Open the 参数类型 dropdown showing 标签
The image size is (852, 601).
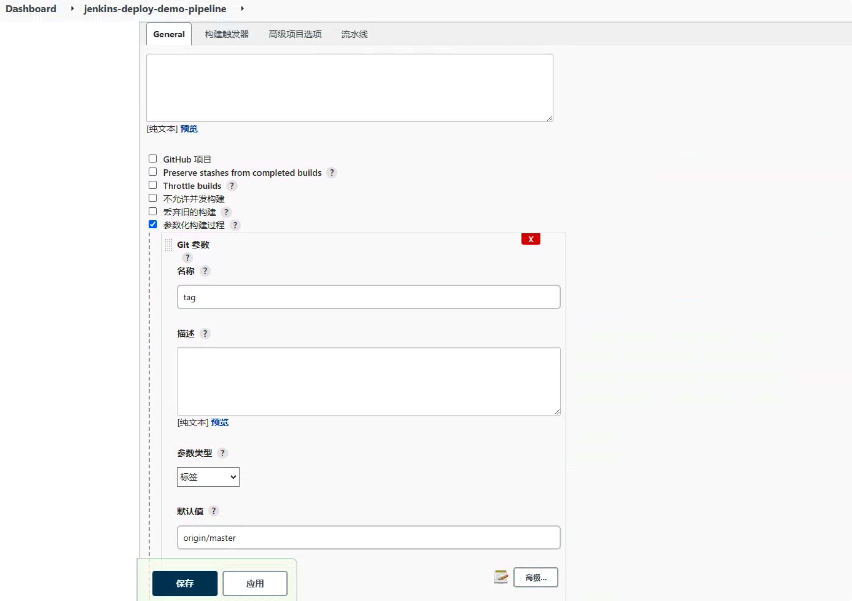click(208, 477)
